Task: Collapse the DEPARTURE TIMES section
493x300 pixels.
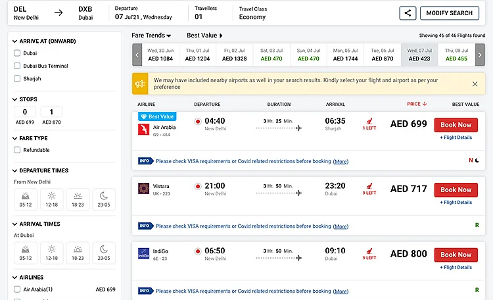Action: (14, 170)
